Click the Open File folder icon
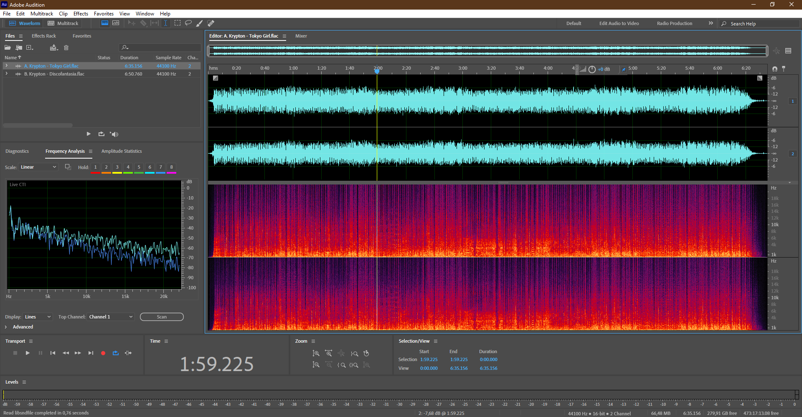 pyautogui.click(x=8, y=48)
